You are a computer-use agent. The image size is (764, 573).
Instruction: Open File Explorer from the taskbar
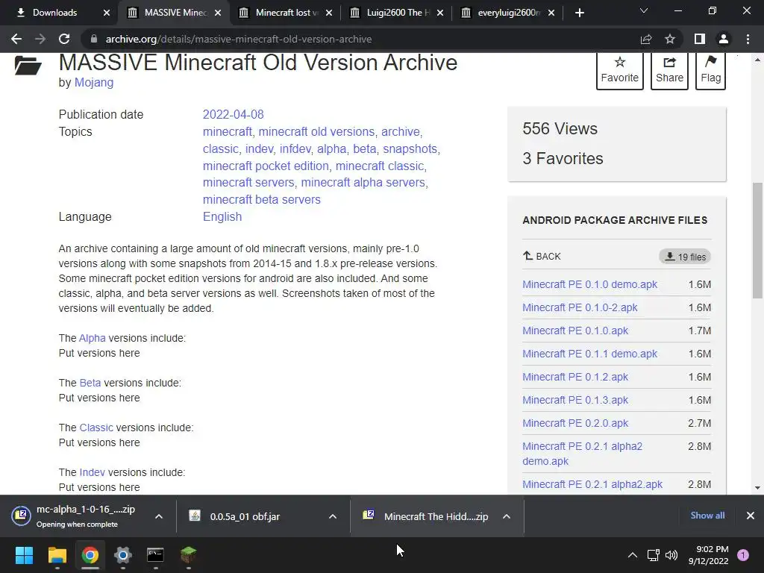point(57,555)
